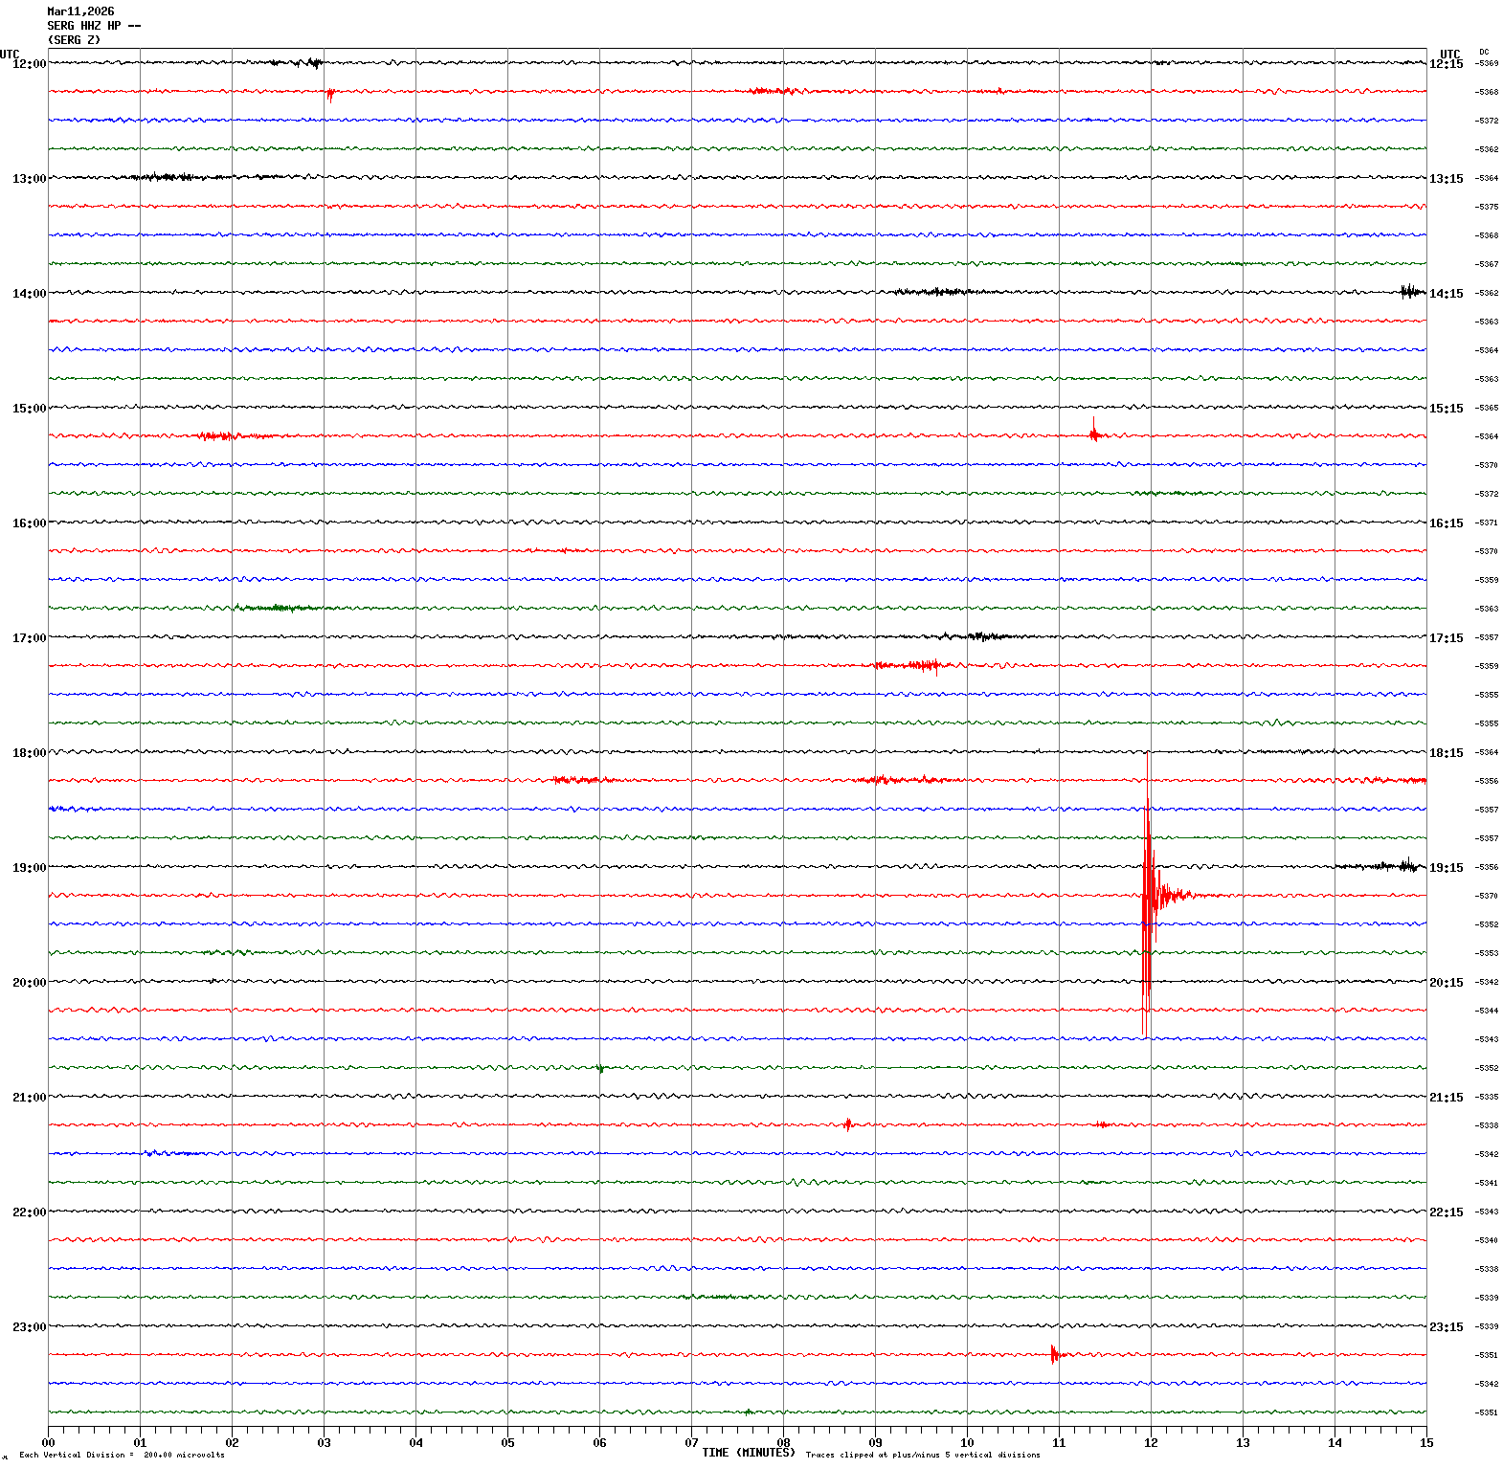Click the traces clipped footnote text

coord(923,1455)
